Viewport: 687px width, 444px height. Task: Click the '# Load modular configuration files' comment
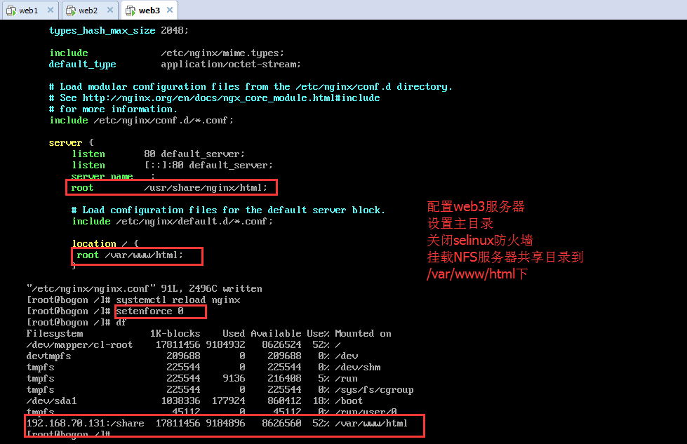click(x=251, y=87)
